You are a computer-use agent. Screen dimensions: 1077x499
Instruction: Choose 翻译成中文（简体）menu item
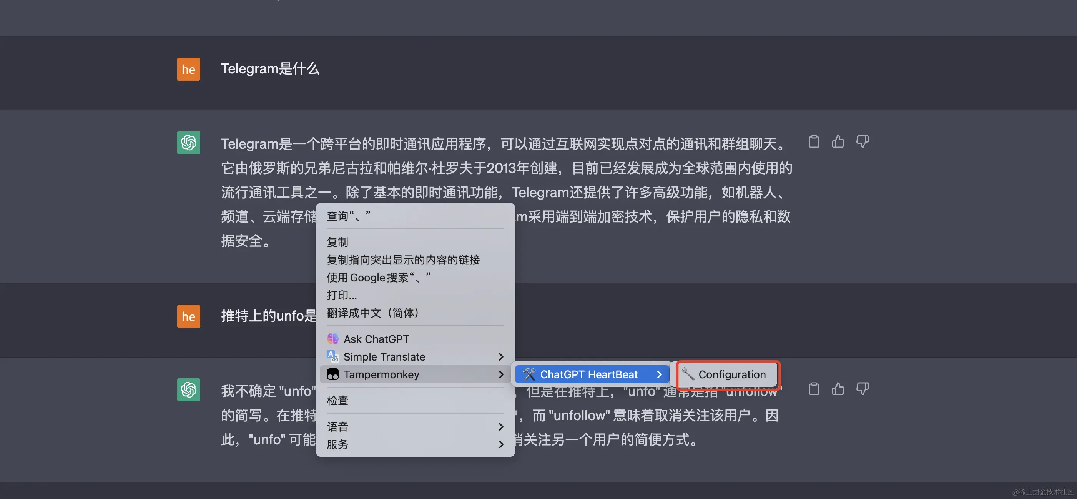(372, 313)
